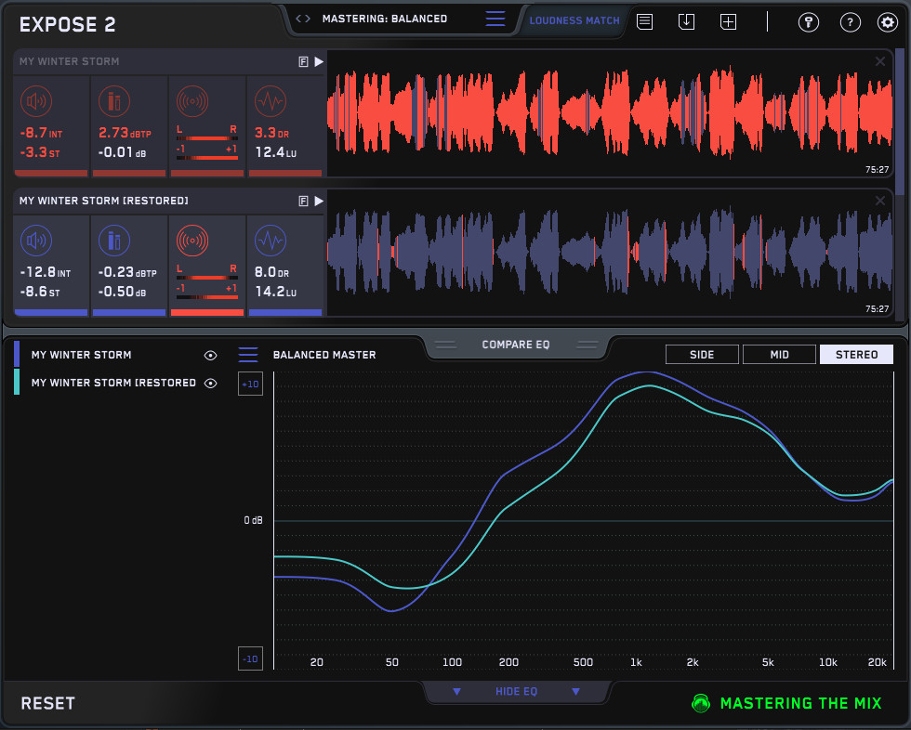Toggle the Loudness Match button
Screen dimensions: 911x730
click(574, 20)
